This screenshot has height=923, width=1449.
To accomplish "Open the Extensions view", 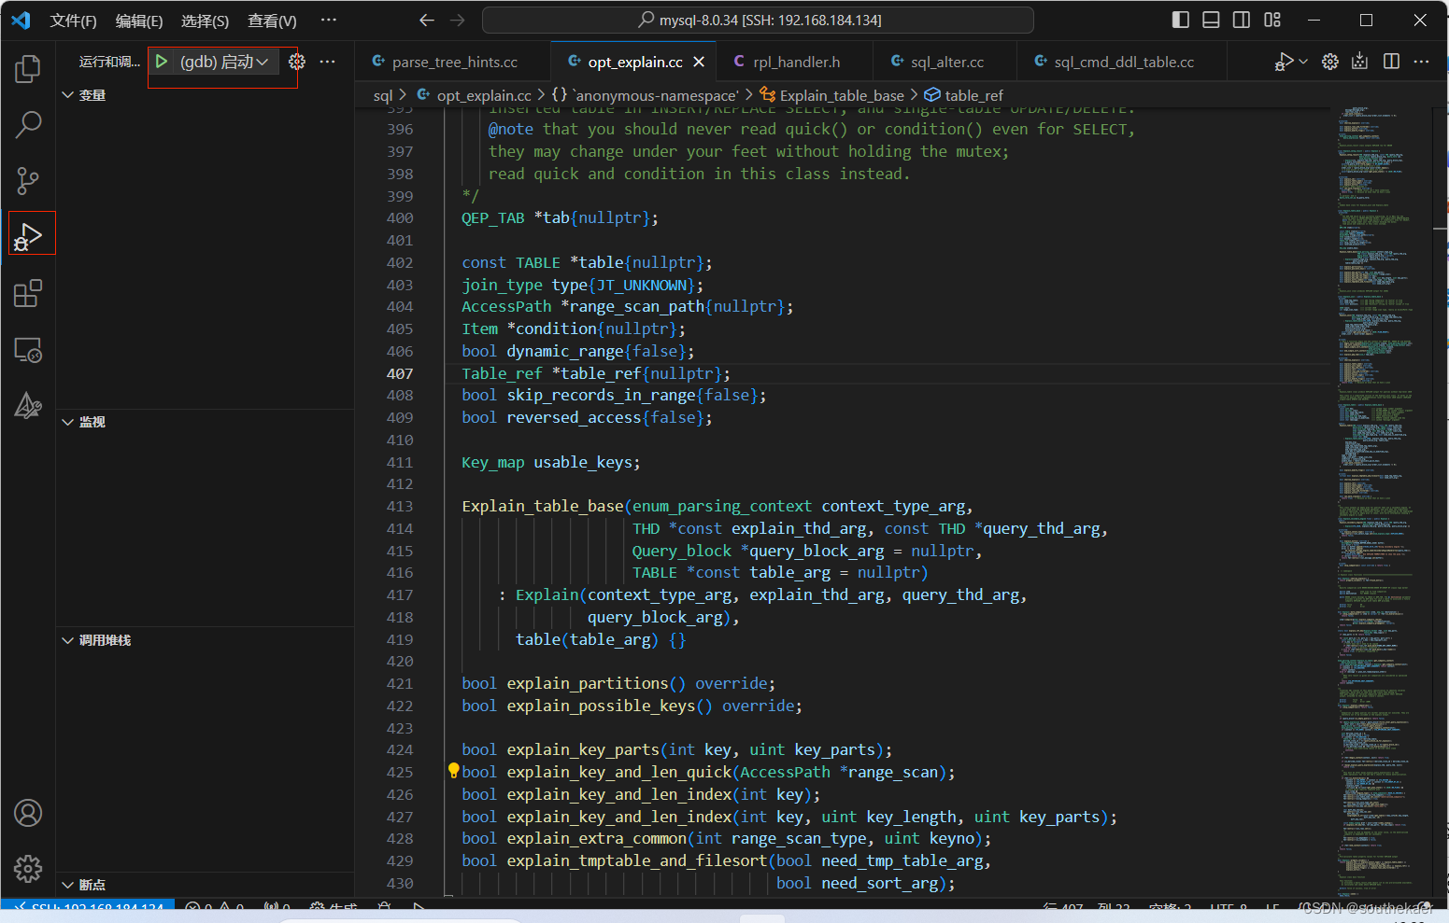I will pos(27,292).
